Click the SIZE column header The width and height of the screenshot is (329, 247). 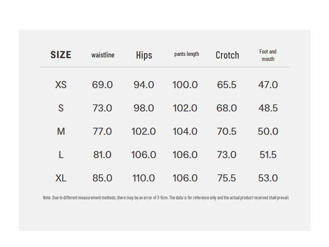click(x=61, y=55)
